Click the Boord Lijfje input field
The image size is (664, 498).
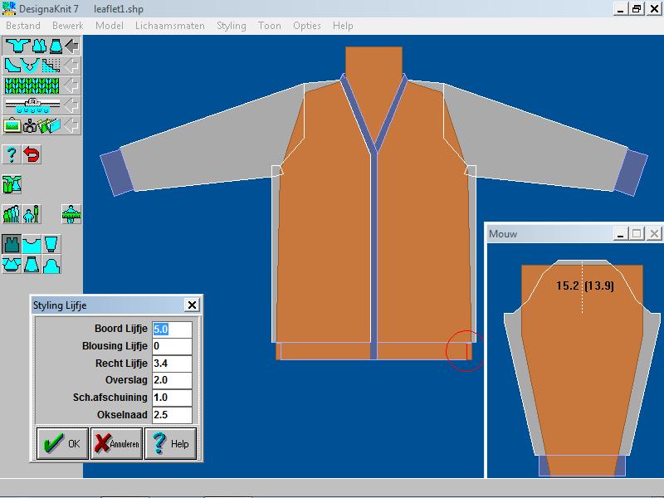click(172, 330)
